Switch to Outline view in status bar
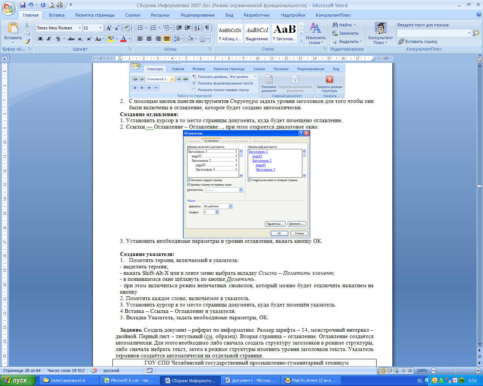Image resolution: width=483 pixels, height=386 pixels. (403, 371)
